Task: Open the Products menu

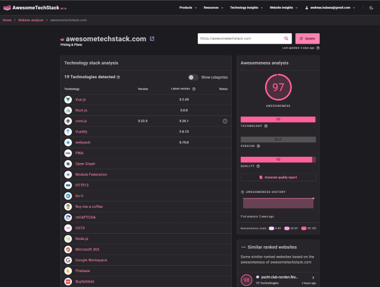Action: point(188,7)
